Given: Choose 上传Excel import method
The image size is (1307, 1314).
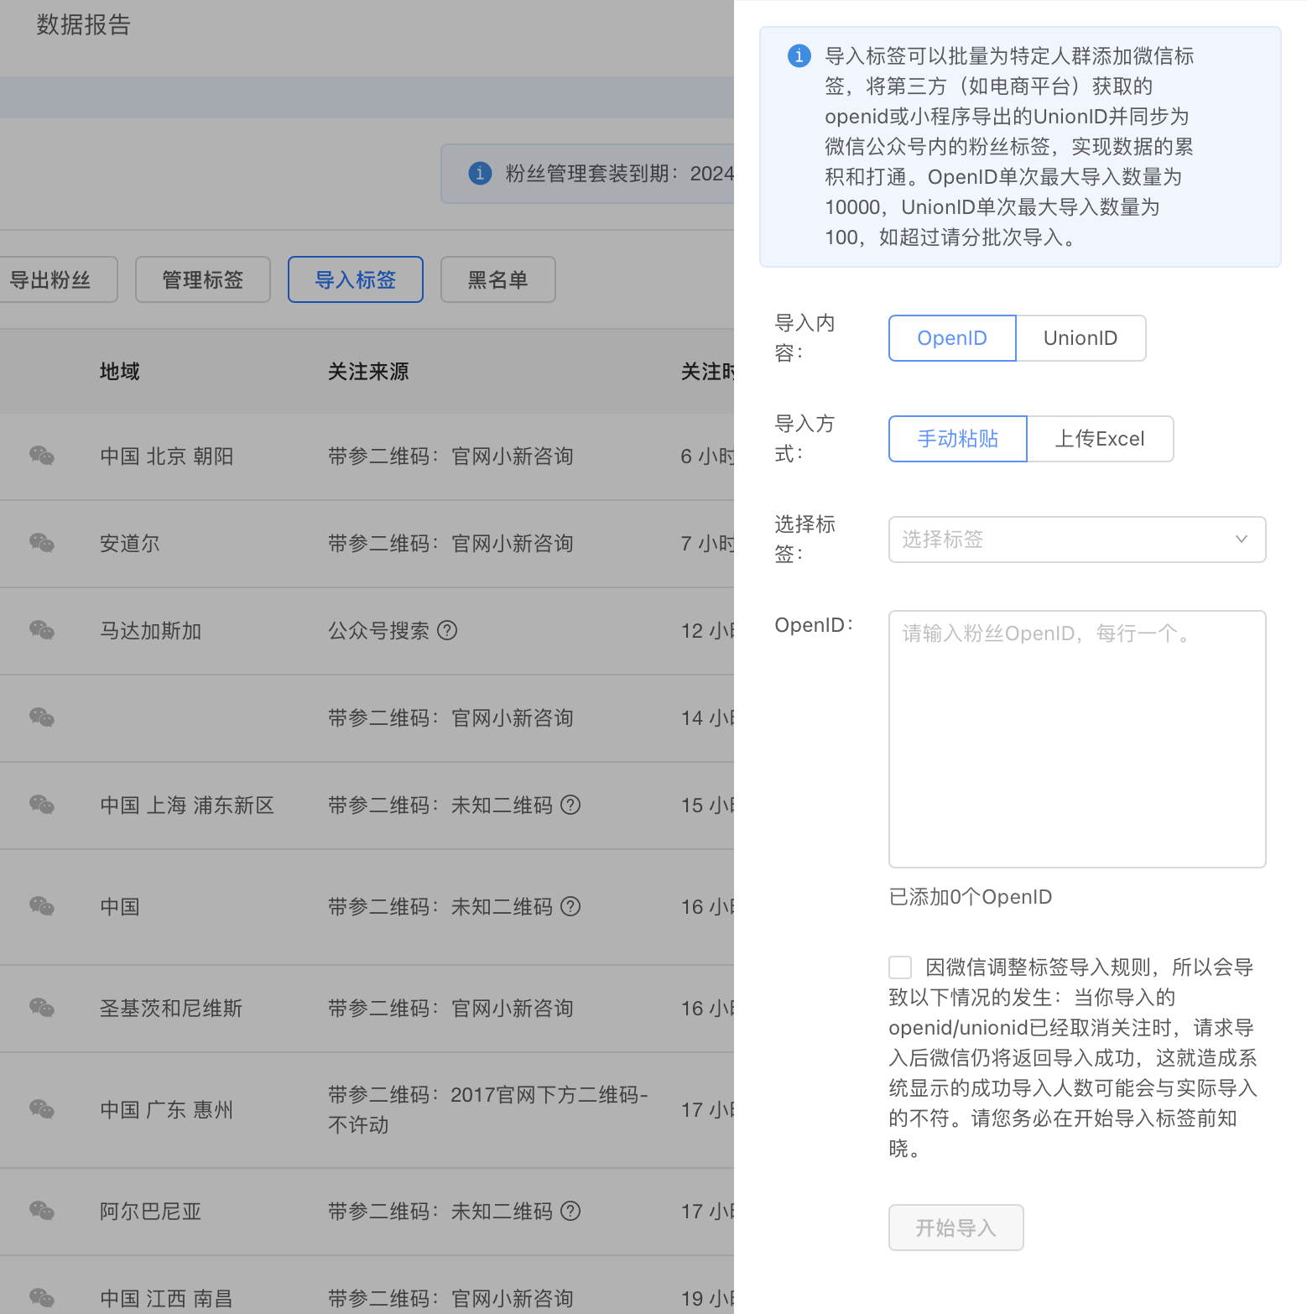Looking at the screenshot, I should click(1100, 439).
